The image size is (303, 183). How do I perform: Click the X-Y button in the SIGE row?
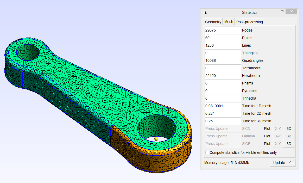pyautogui.click(x=277, y=144)
